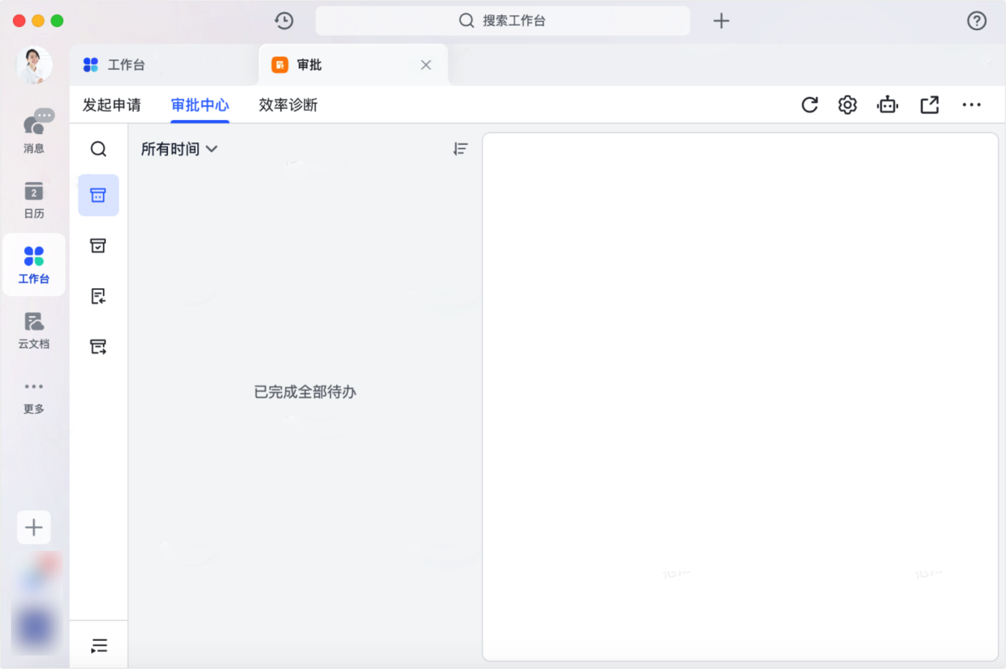Switch to the 效率诊断 tab
The width and height of the screenshot is (1006, 669).
click(x=287, y=105)
